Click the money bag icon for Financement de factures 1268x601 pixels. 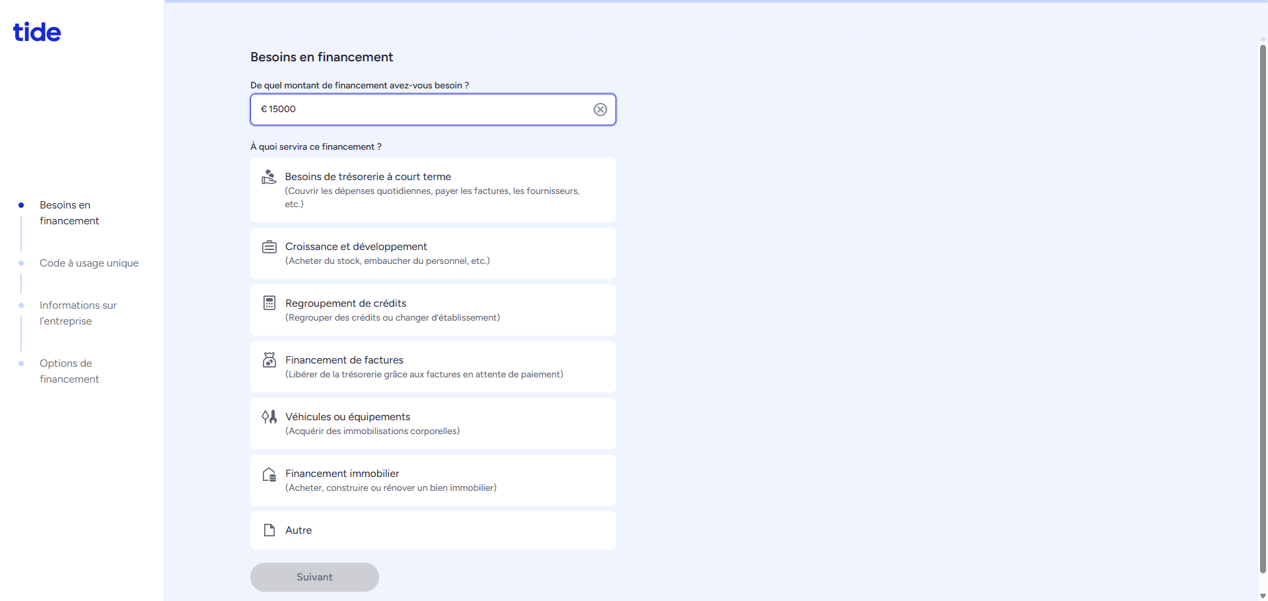point(269,360)
